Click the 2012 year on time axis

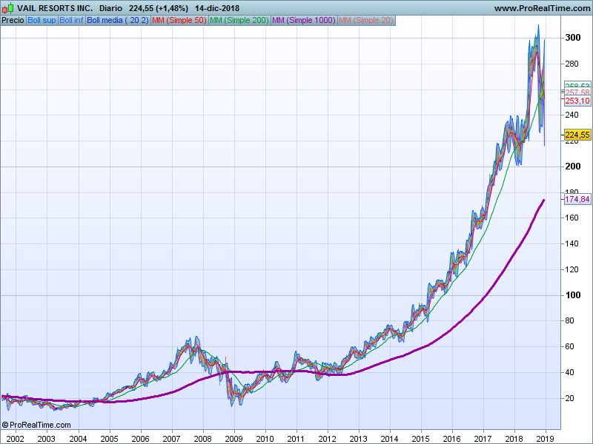pos(327,439)
